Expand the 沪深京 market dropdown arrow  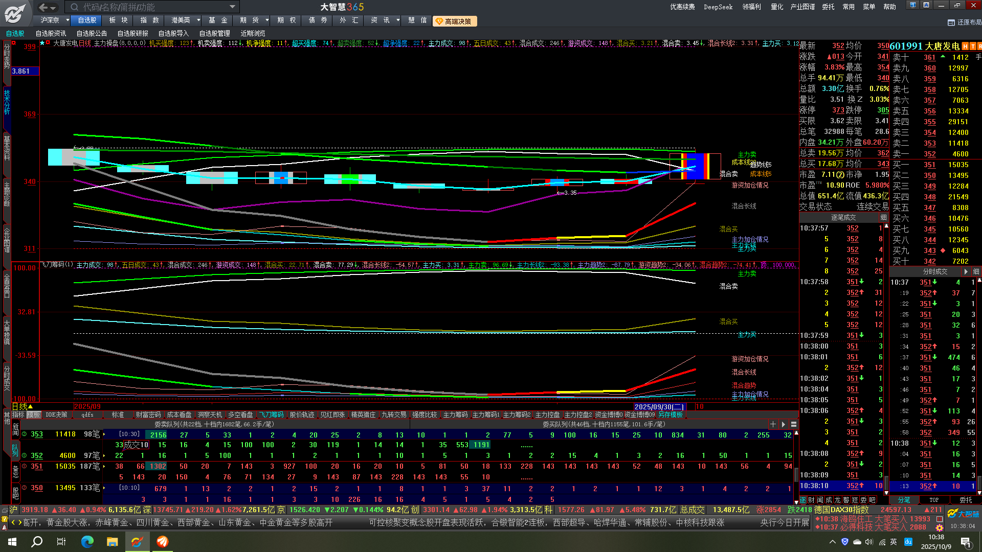coord(68,20)
